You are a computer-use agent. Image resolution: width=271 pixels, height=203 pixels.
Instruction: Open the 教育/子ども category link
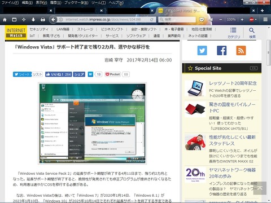click(51, 36)
